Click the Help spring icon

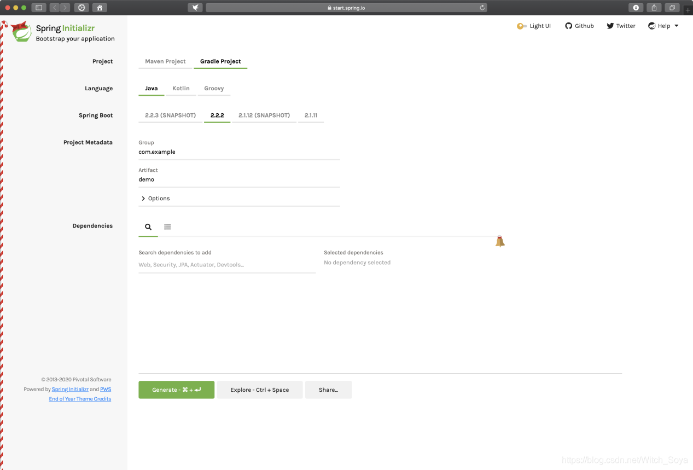click(x=651, y=26)
